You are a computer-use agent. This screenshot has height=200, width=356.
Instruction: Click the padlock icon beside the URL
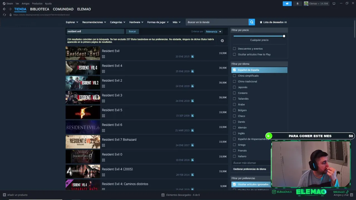pos(11,15)
